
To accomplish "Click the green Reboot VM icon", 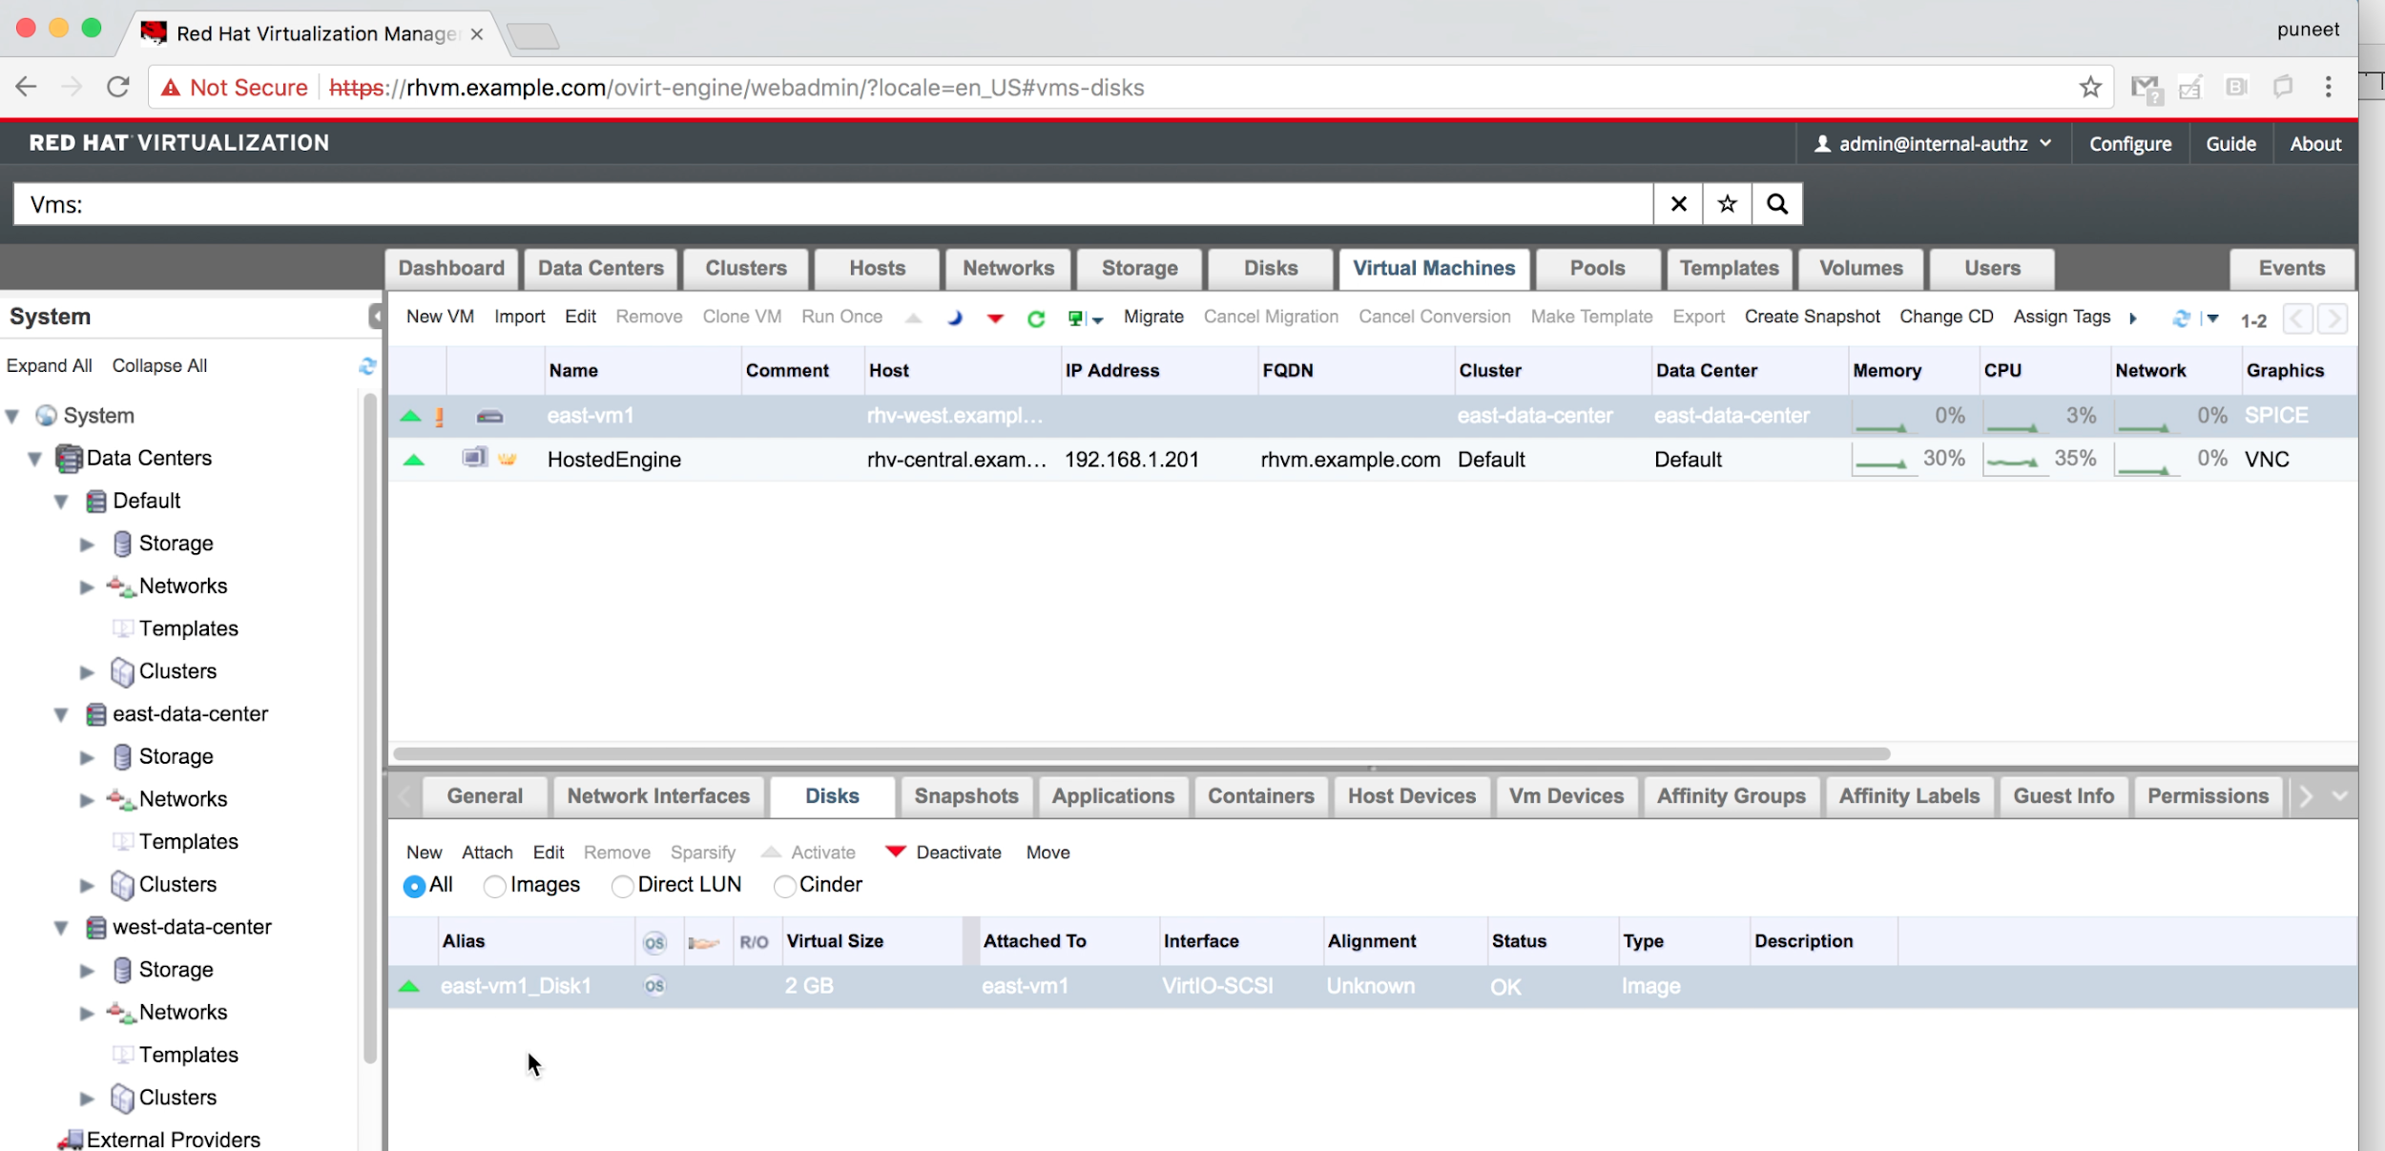I will [1036, 319].
